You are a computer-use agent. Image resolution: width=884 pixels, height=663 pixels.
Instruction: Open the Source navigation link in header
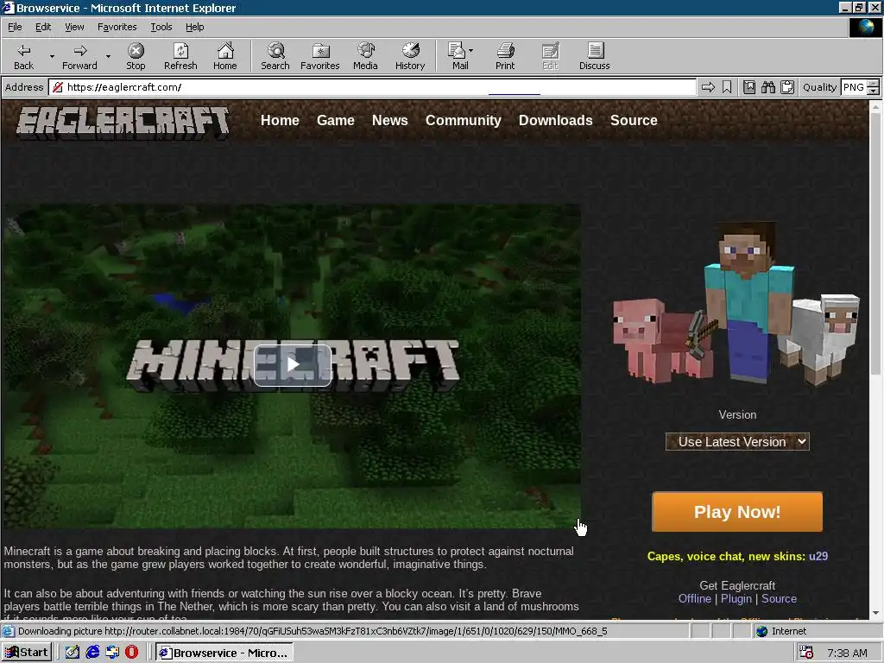coord(634,121)
